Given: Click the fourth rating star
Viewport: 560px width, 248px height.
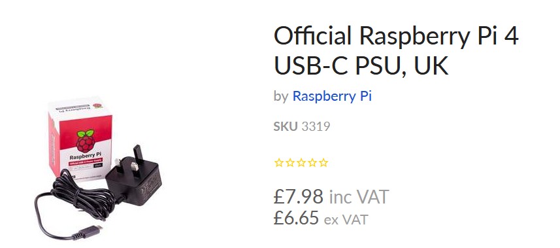Looking at the screenshot, I should (312, 163).
